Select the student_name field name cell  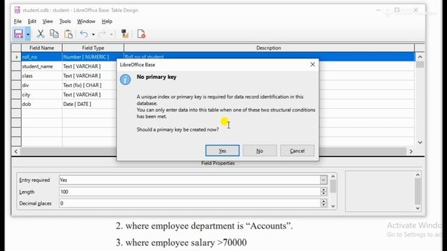point(42,66)
